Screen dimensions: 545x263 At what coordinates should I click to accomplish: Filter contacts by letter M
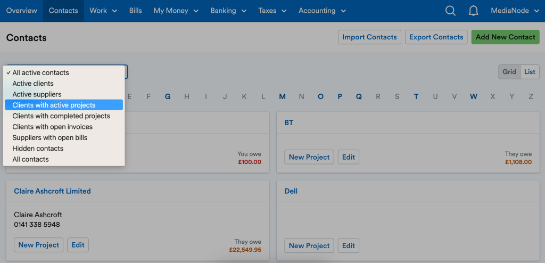coord(282,97)
